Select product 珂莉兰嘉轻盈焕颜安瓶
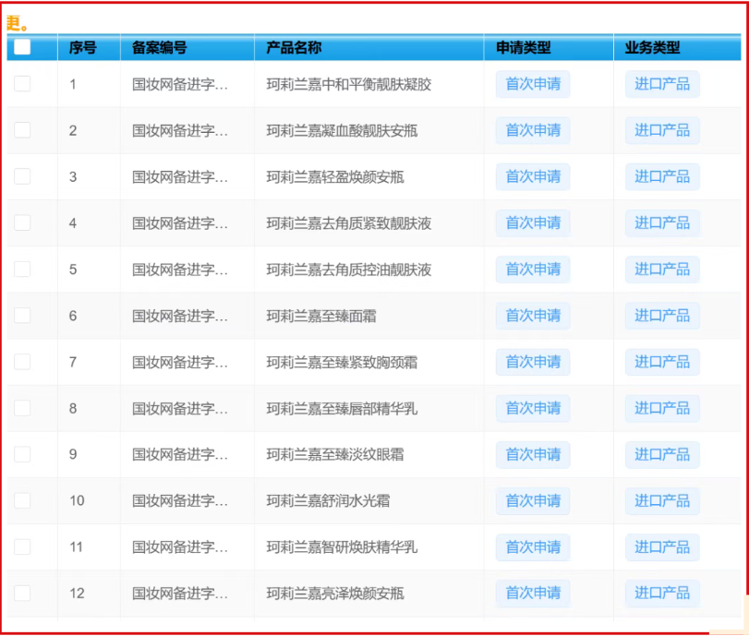The image size is (749, 636). tap(335, 177)
